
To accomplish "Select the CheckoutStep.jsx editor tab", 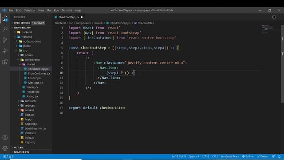I will tap(68, 17).
